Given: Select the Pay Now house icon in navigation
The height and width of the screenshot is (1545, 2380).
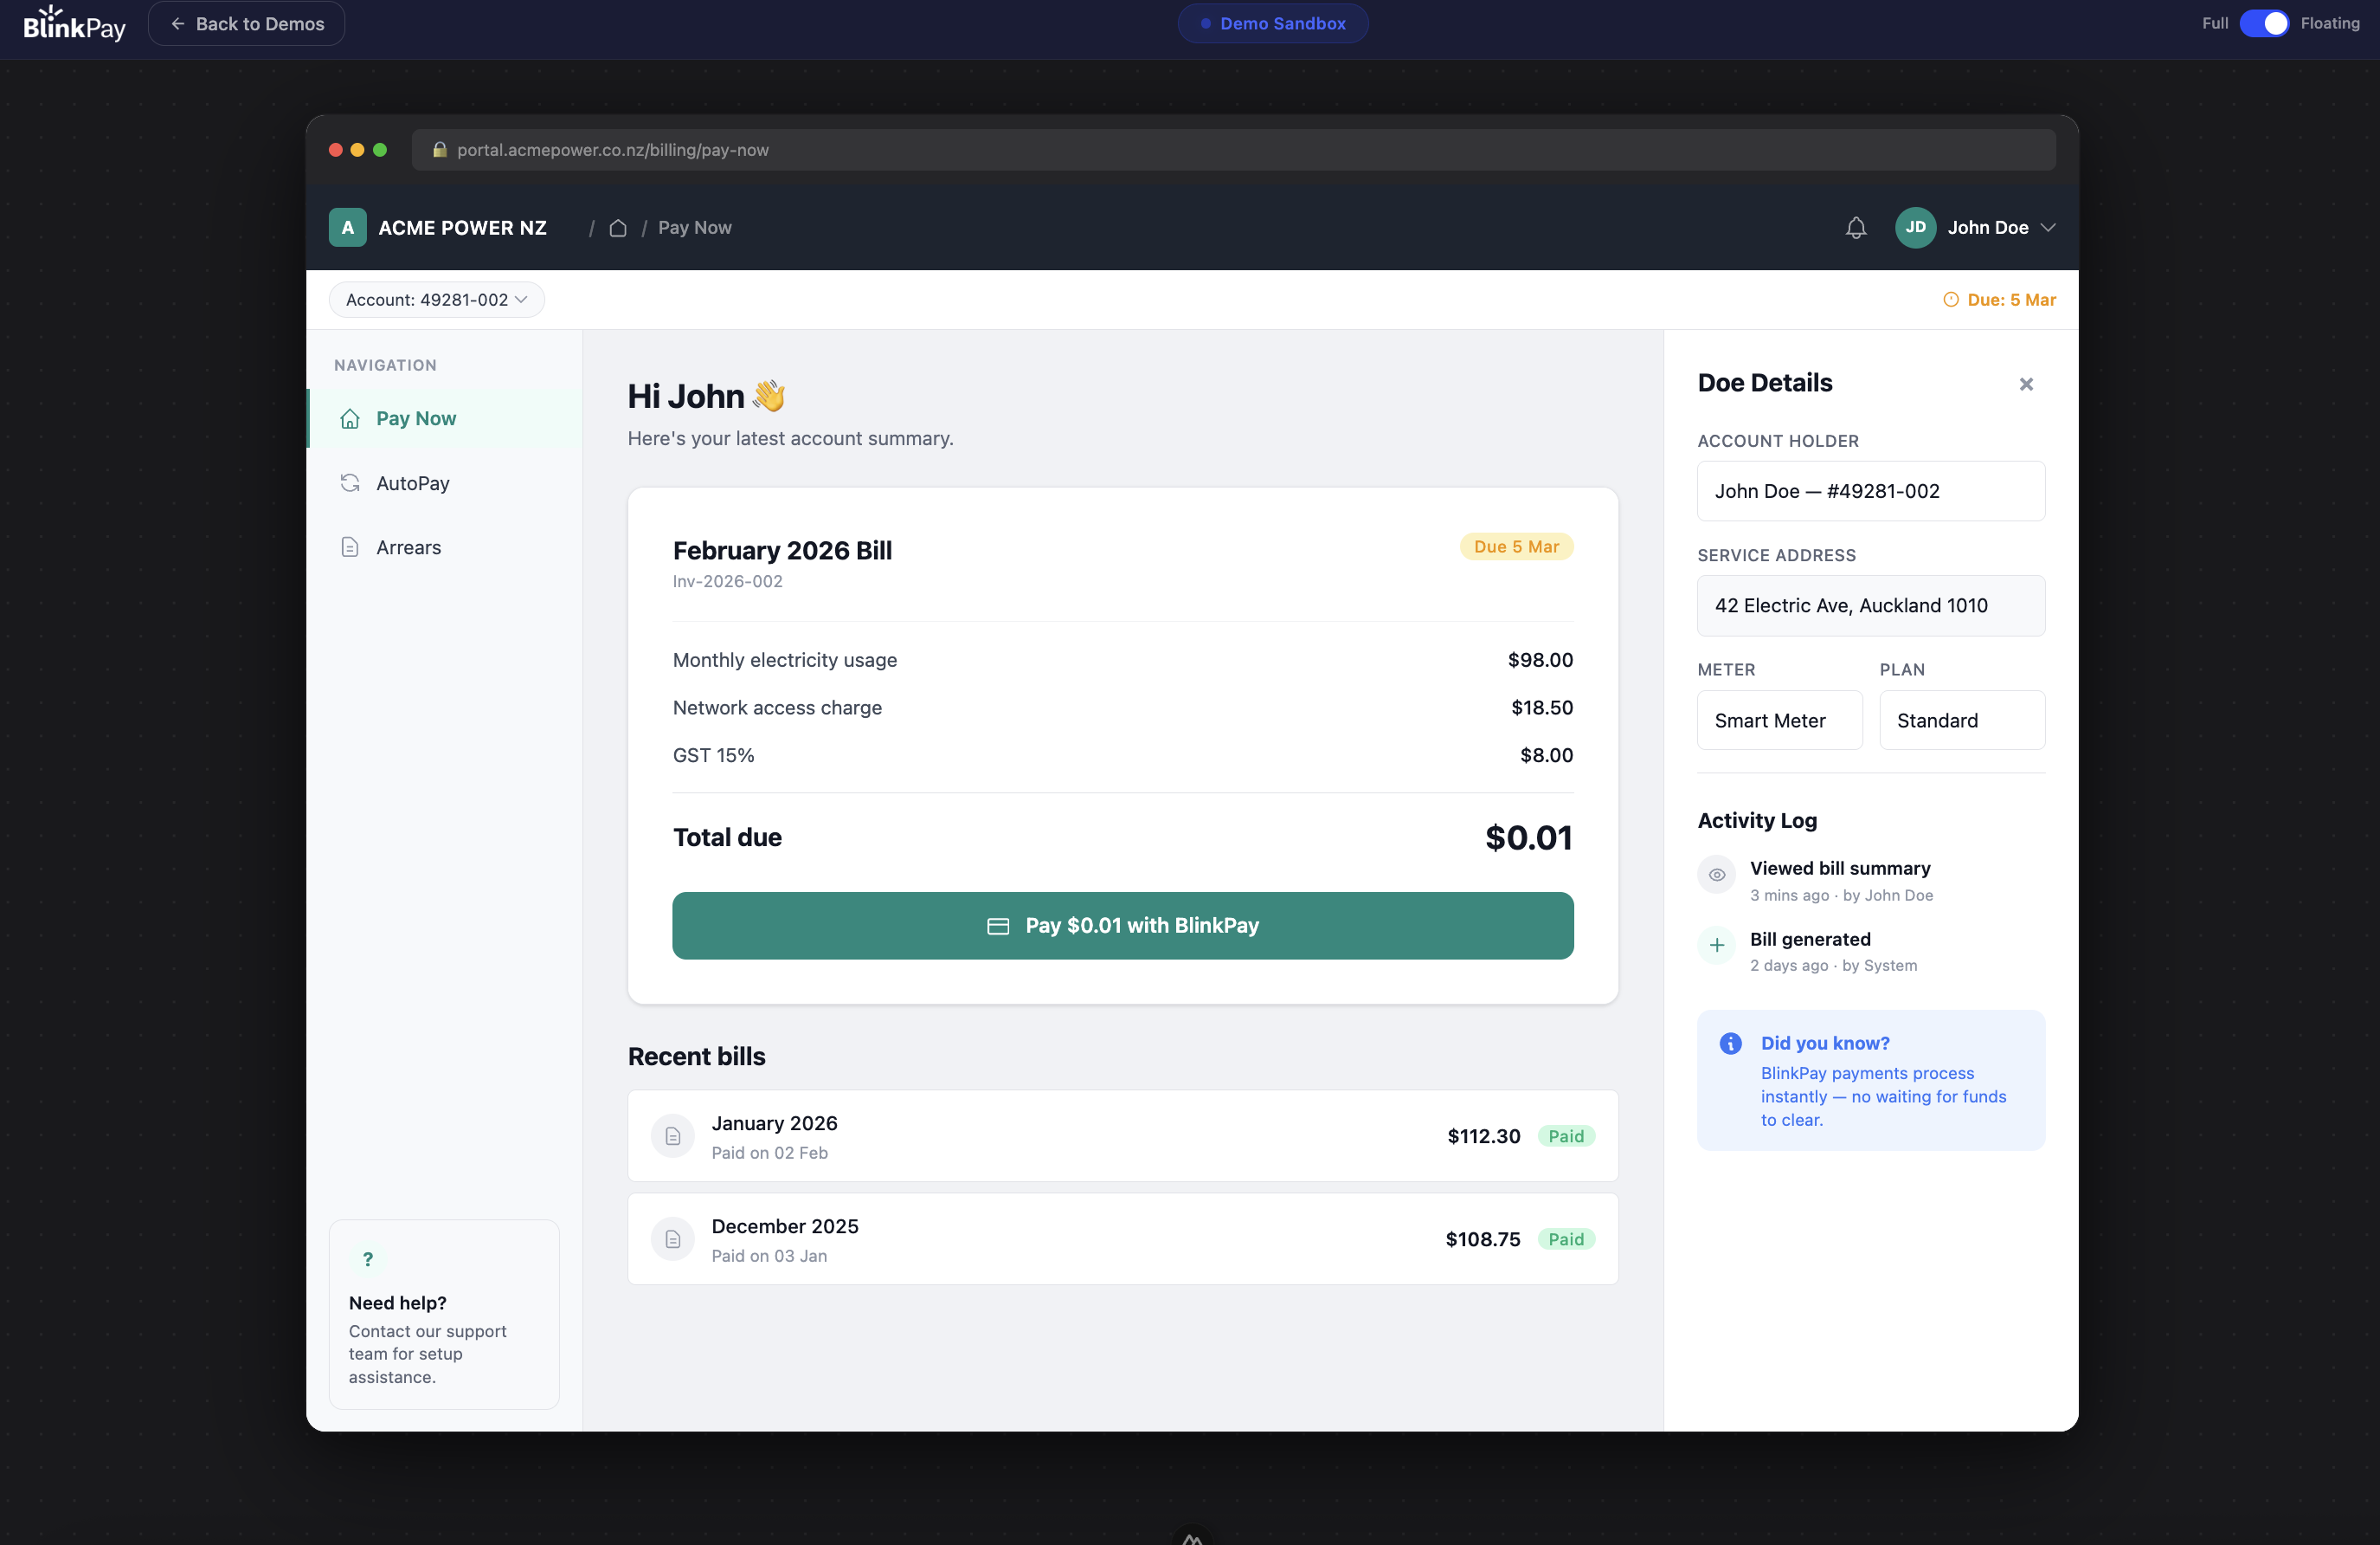Looking at the screenshot, I should tap(350, 418).
